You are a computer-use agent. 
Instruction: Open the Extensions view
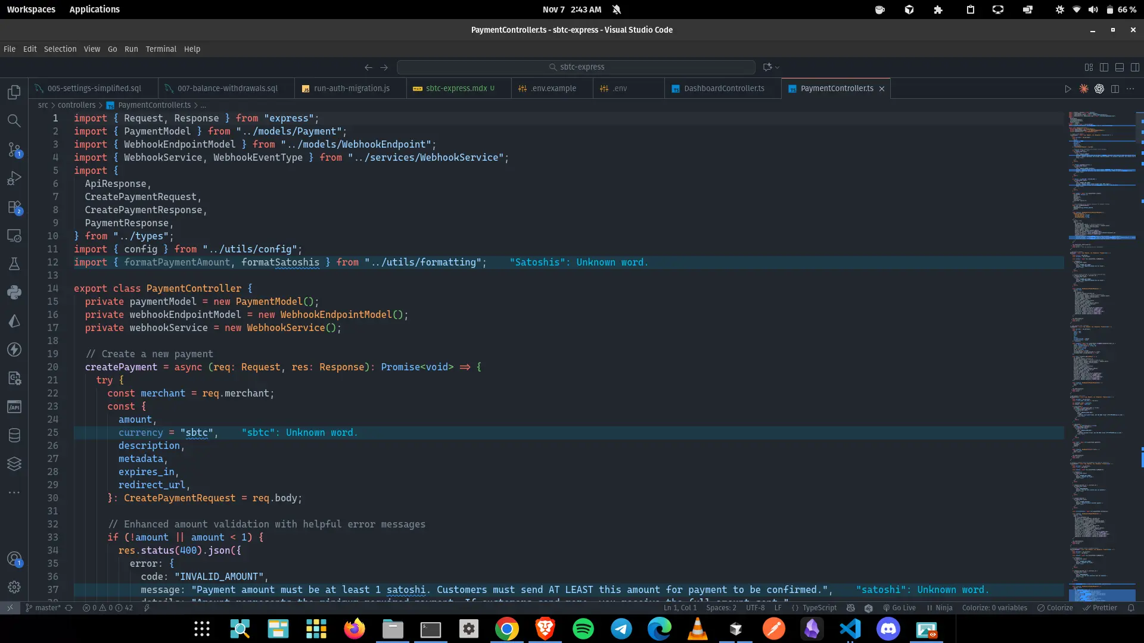(x=14, y=208)
